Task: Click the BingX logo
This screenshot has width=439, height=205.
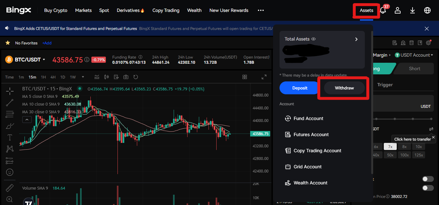Action: (x=19, y=10)
